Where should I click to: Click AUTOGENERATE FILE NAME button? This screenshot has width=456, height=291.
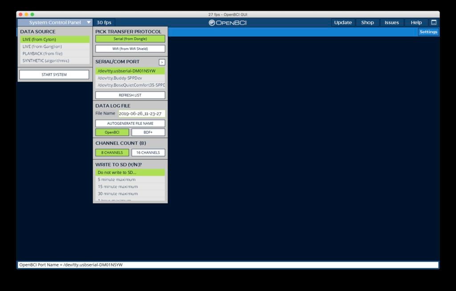(x=130, y=123)
